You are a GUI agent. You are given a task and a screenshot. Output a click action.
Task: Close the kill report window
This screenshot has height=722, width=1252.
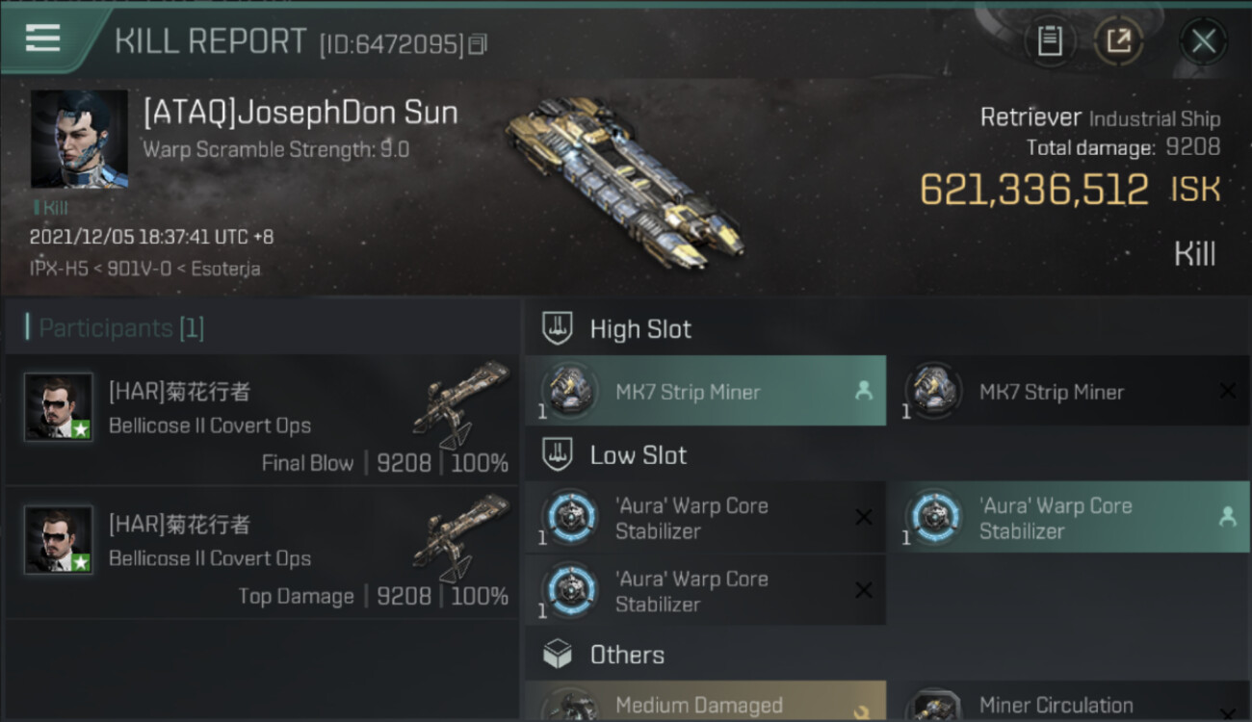[1203, 41]
